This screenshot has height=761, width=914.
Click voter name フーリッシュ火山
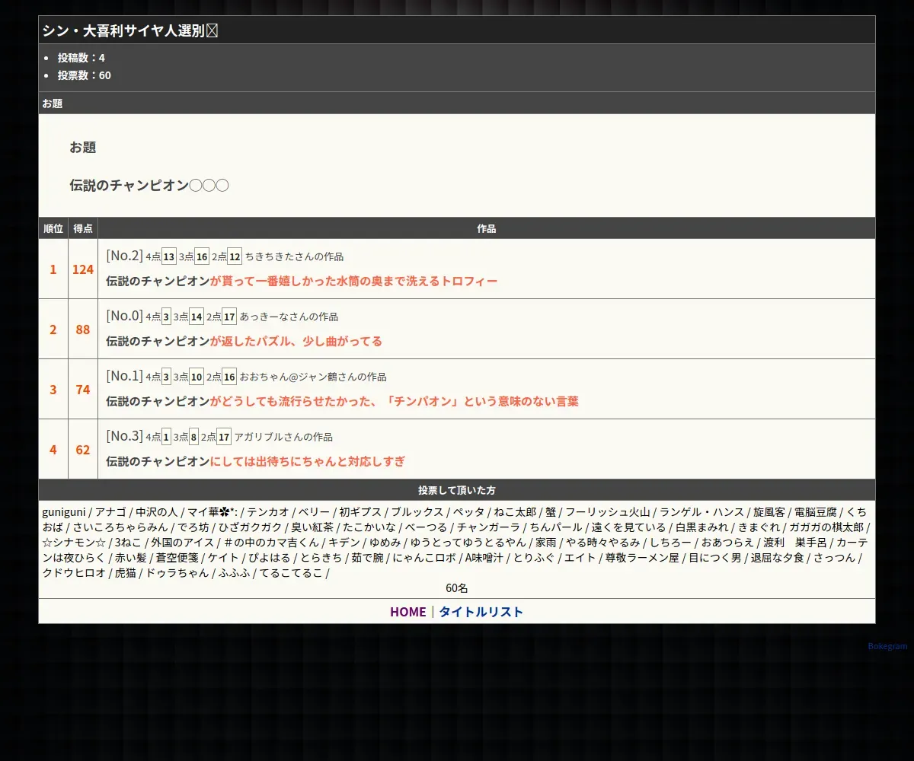(x=608, y=512)
